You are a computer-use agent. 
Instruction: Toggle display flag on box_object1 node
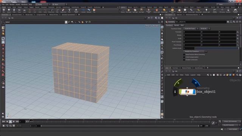(x=194, y=92)
